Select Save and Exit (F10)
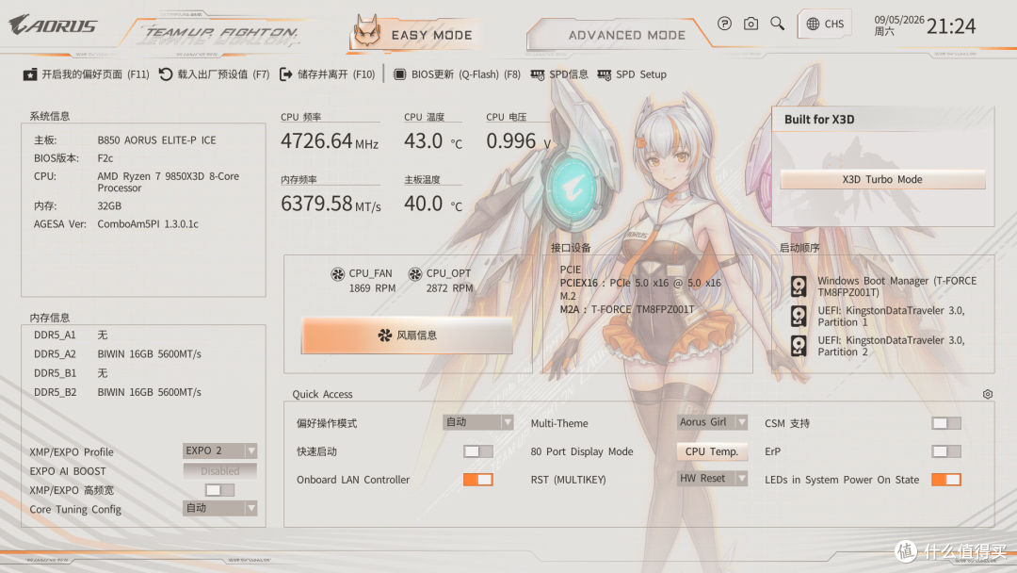This screenshot has height=573, width=1017. tap(327, 74)
